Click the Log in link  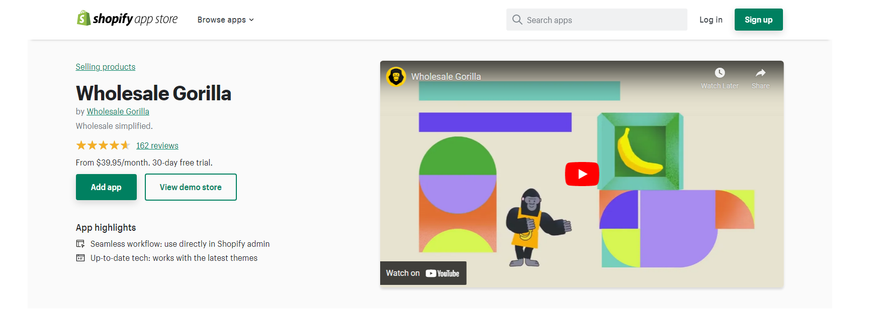pyautogui.click(x=711, y=20)
